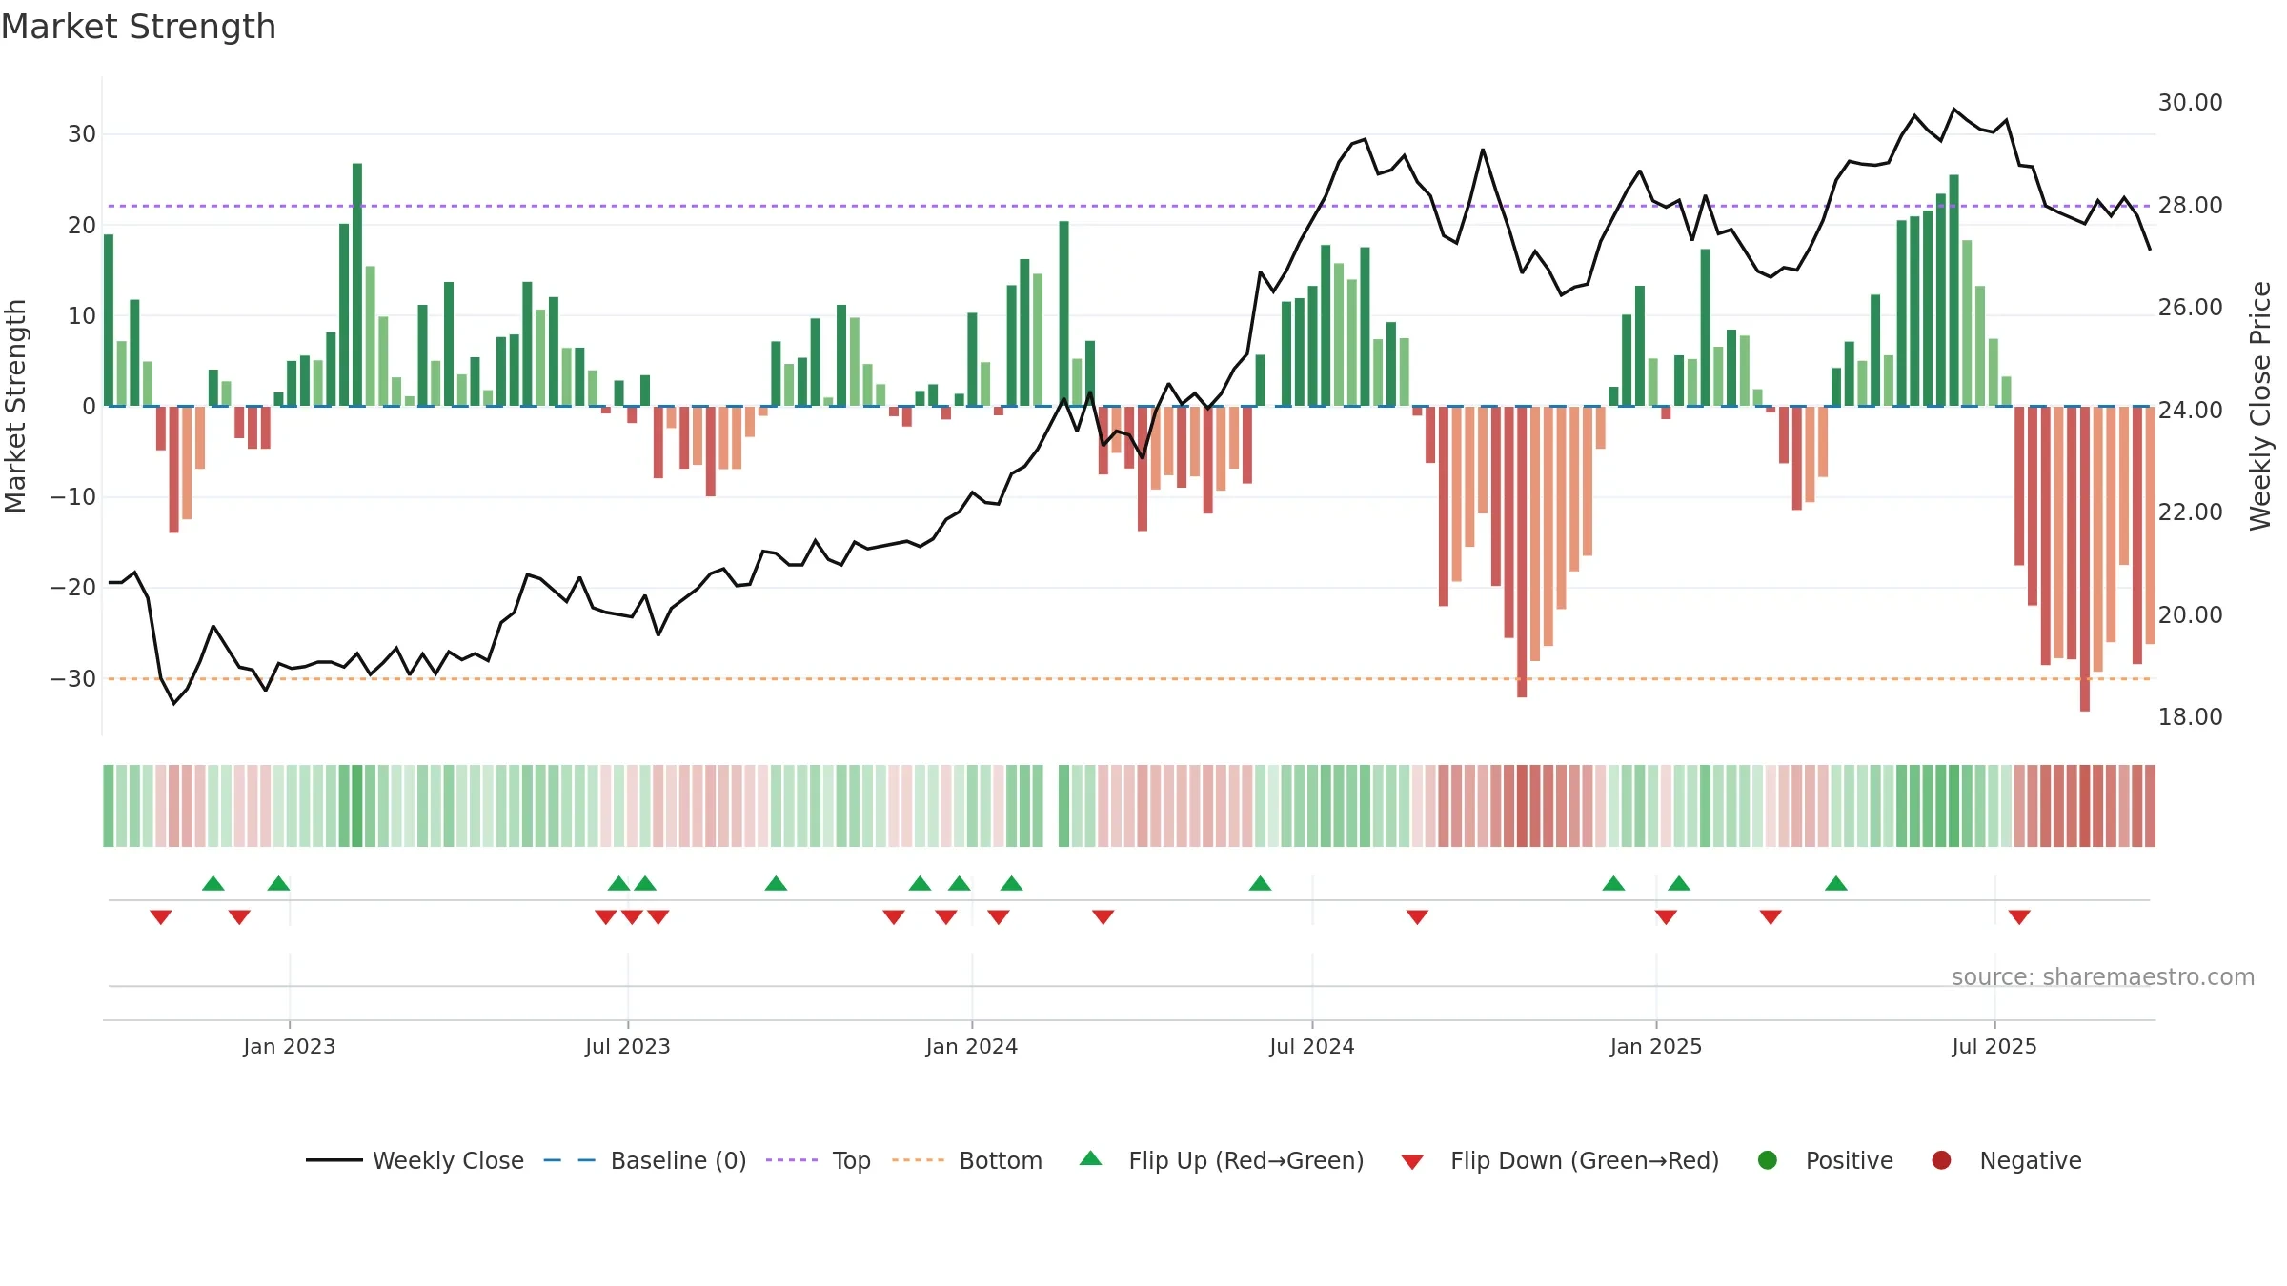Click the 26.00 price tick label
The image size is (2287, 1286).
click(2190, 308)
